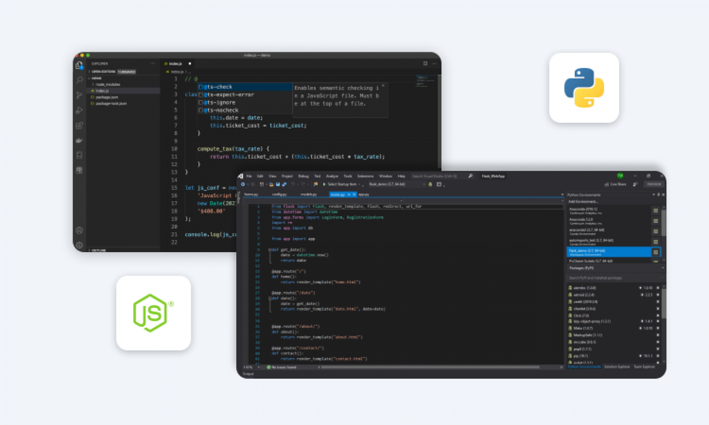Click search magnifier icon in Visual Studio title bar
Image resolution: width=709 pixels, height=425 pixels.
(471, 176)
